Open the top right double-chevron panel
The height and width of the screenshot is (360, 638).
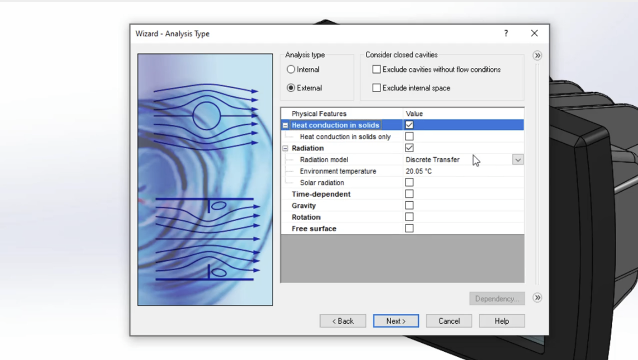[537, 55]
